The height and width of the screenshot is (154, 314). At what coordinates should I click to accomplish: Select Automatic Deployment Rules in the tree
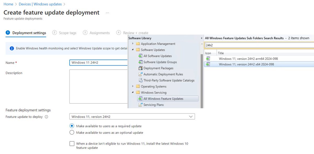[x=163, y=74]
